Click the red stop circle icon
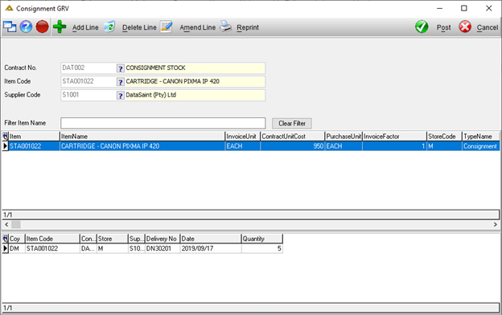The width and height of the screenshot is (502, 315). [x=42, y=27]
